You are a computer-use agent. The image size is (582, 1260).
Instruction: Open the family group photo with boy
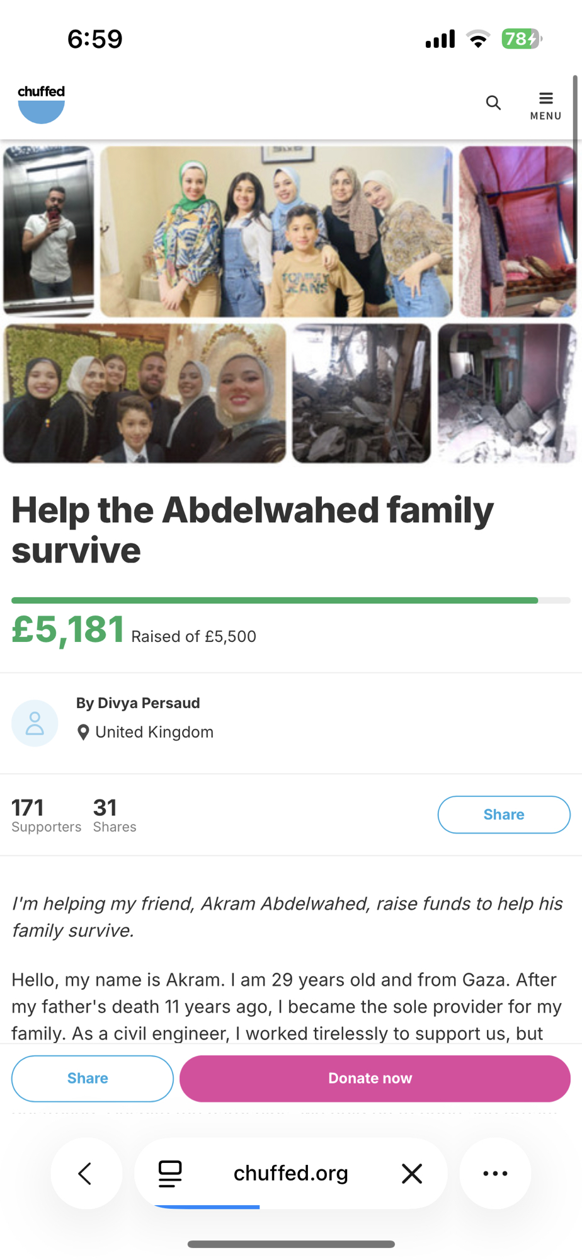(x=277, y=231)
